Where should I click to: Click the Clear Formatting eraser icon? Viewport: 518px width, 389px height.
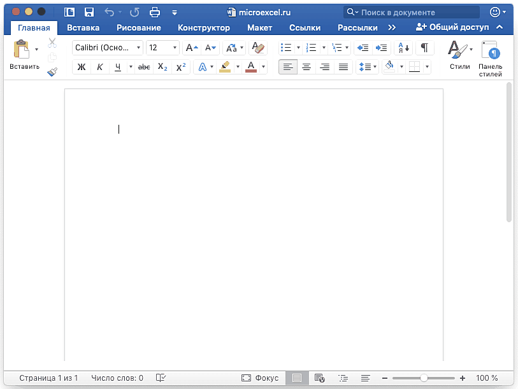tap(258, 48)
